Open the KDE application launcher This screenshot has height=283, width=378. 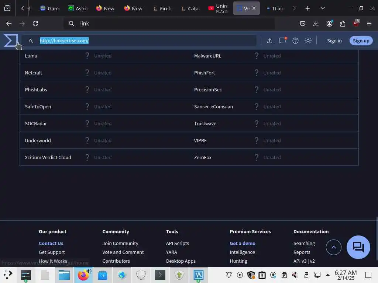(x=8, y=275)
